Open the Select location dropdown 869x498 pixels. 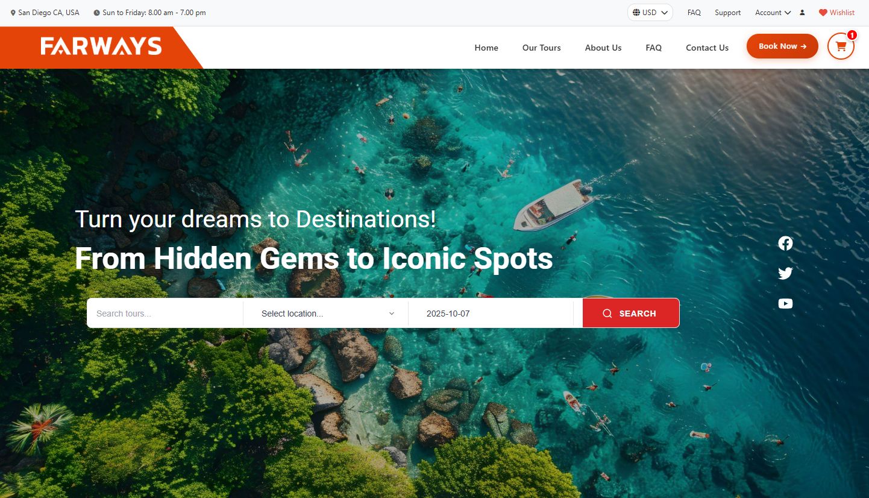326,314
